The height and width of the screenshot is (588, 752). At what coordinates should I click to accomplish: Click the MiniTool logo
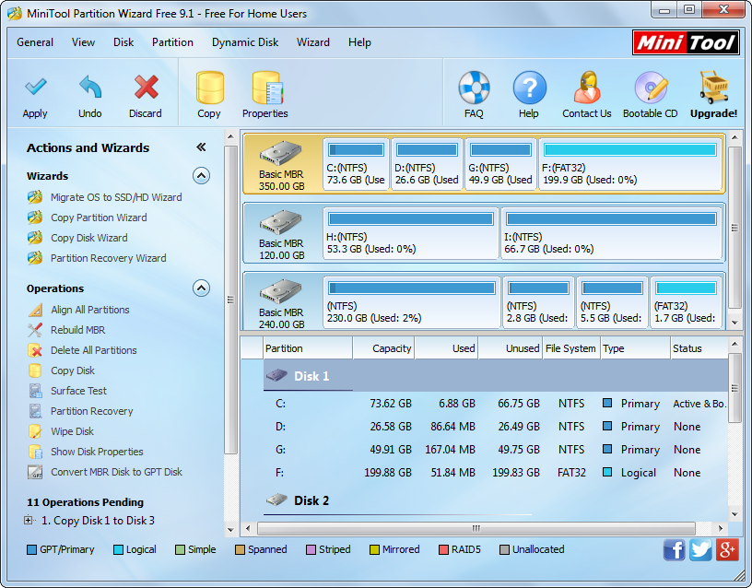(686, 42)
